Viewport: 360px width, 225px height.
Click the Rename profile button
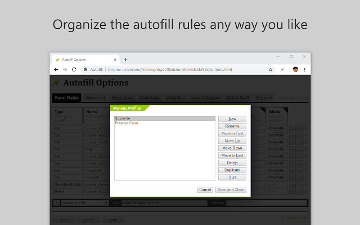(232, 126)
